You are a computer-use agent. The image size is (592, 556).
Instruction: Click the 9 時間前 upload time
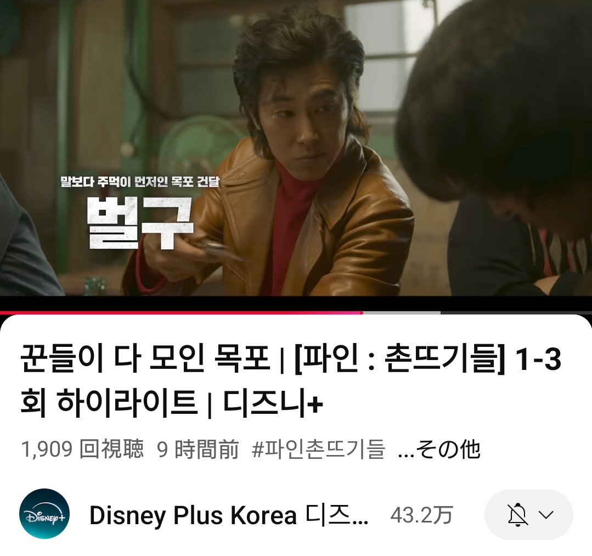click(x=198, y=449)
